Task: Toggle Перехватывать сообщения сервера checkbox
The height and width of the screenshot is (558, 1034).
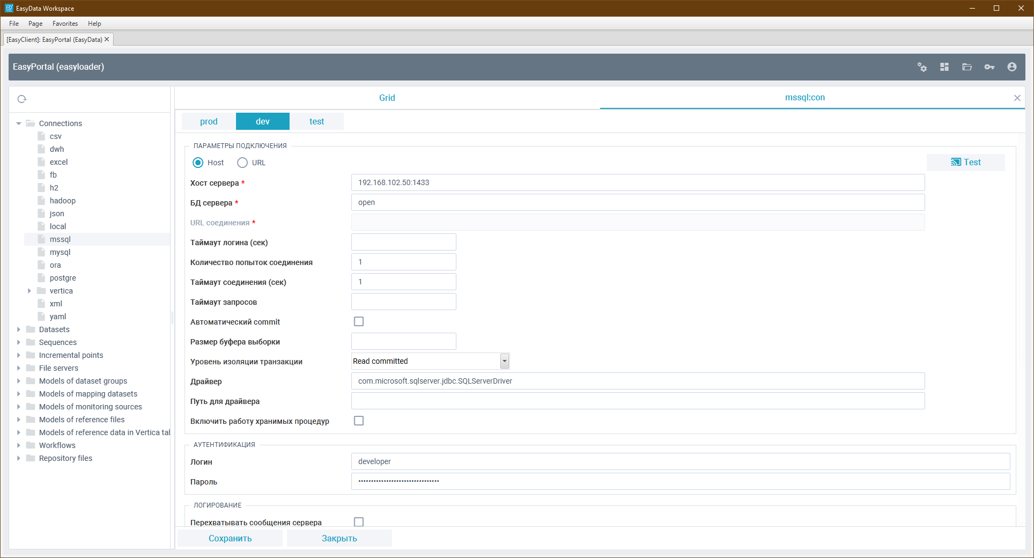Action: coord(359,522)
